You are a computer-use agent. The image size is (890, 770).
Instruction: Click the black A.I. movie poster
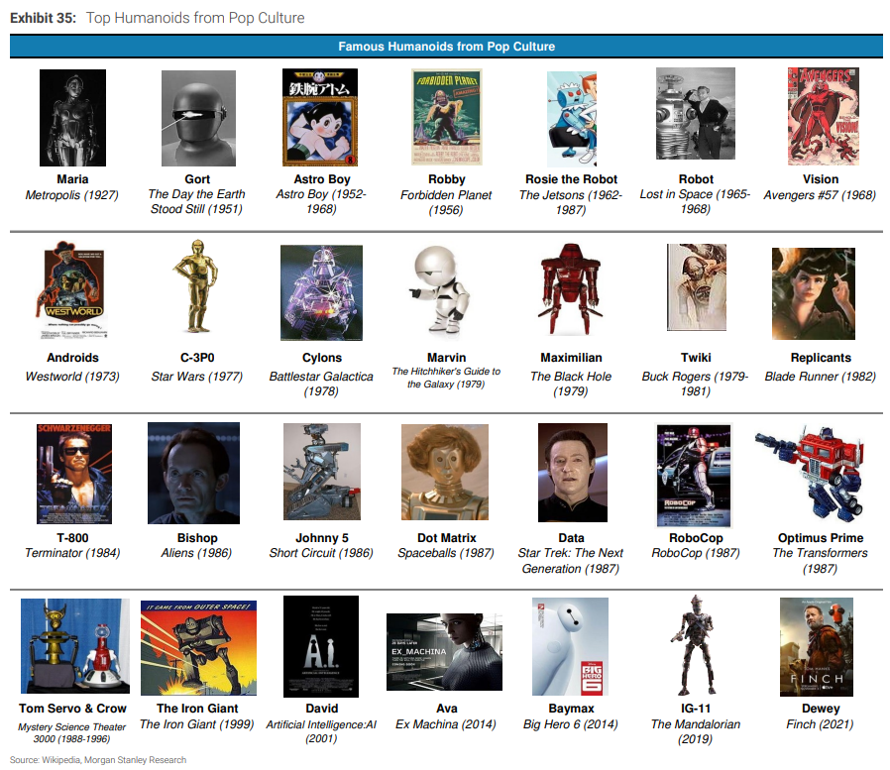pyautogui.click(x=321, y=647)
